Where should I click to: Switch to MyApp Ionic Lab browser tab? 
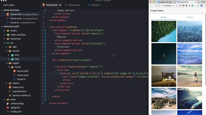click(x=167, y=2)
